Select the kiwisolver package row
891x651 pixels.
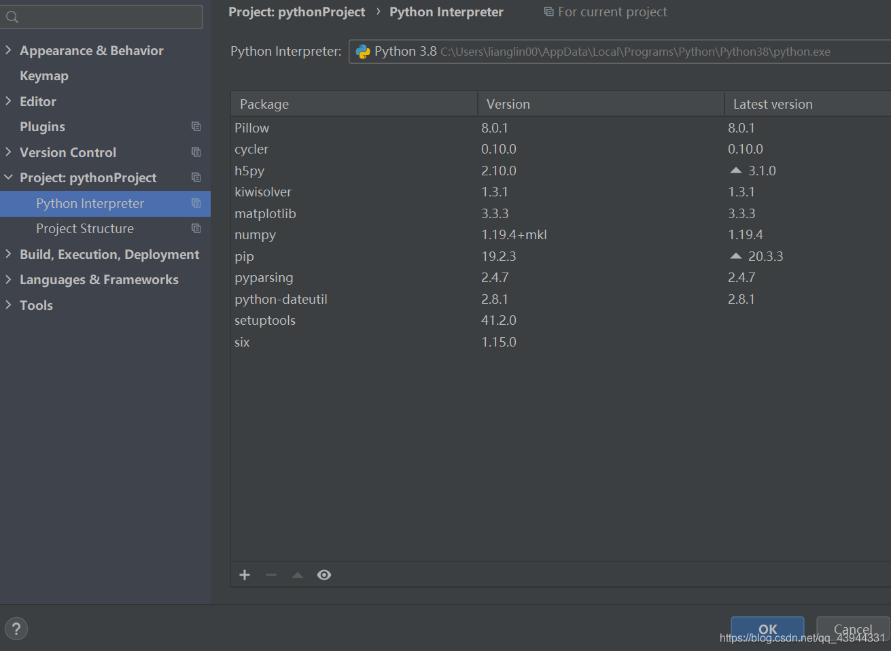[561, 192]
